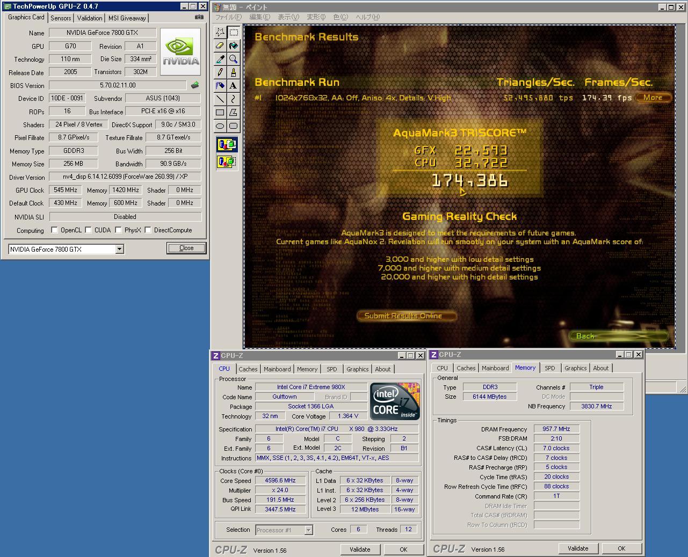This screenshot has height=557, width=688.
Task: Click the NVIDIA logo in GPU-Z
Action: click(x=180, y=52)
